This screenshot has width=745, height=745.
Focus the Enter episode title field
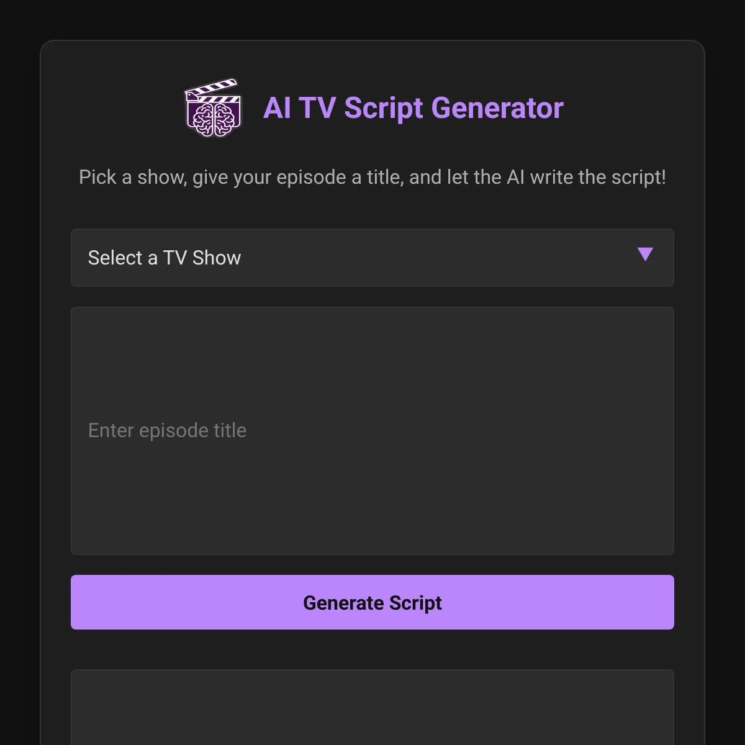coord(372,430)
